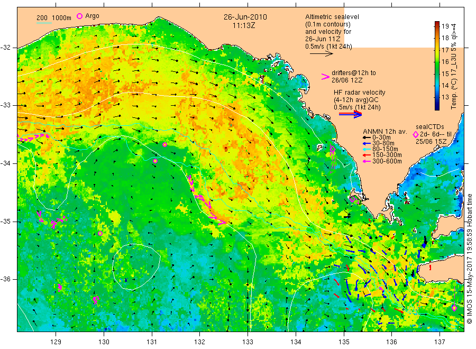Click the colorbar tick label 16

pyautogui.click(x=445, y=62)
